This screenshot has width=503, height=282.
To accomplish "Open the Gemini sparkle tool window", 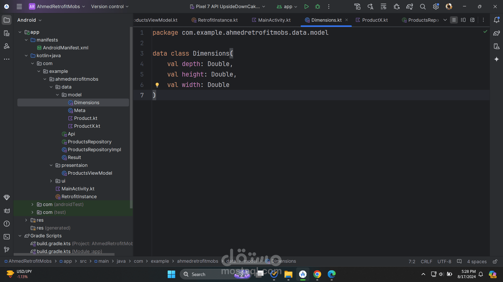I will [x=496, y=59].
